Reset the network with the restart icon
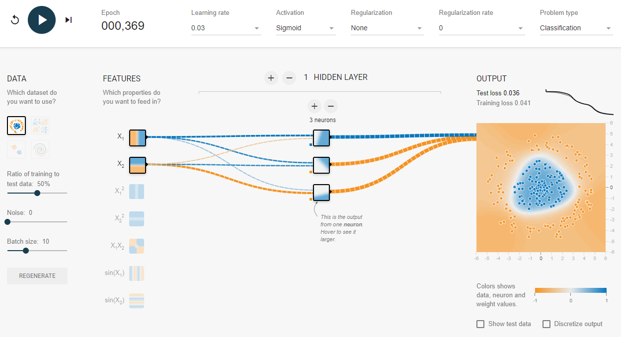621x337 pixels. click(15, 20)
